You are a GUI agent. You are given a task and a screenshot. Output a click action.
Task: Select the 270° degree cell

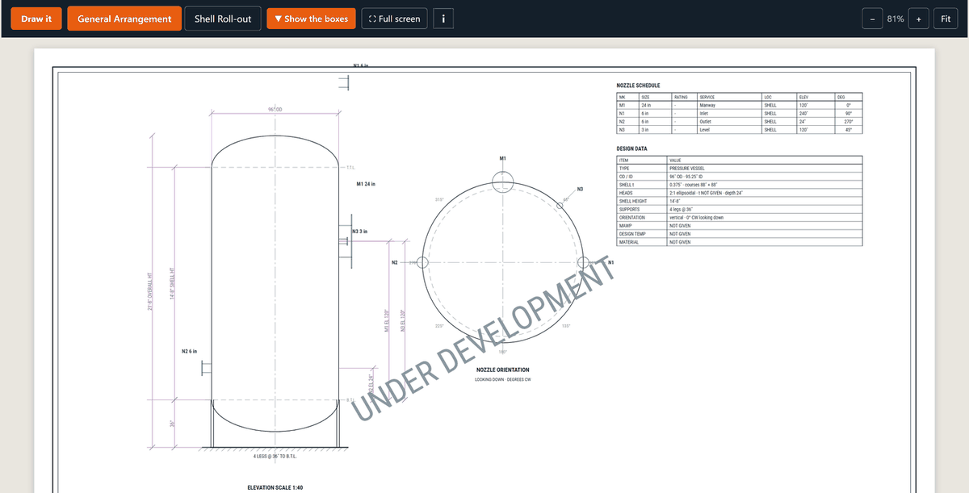pyautogui.click(x=849, y=121)
